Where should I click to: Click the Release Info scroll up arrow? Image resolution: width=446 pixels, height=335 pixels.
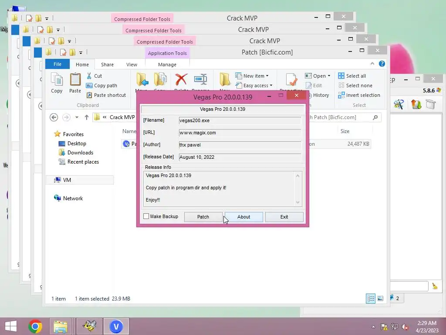[x=298, y=176]
